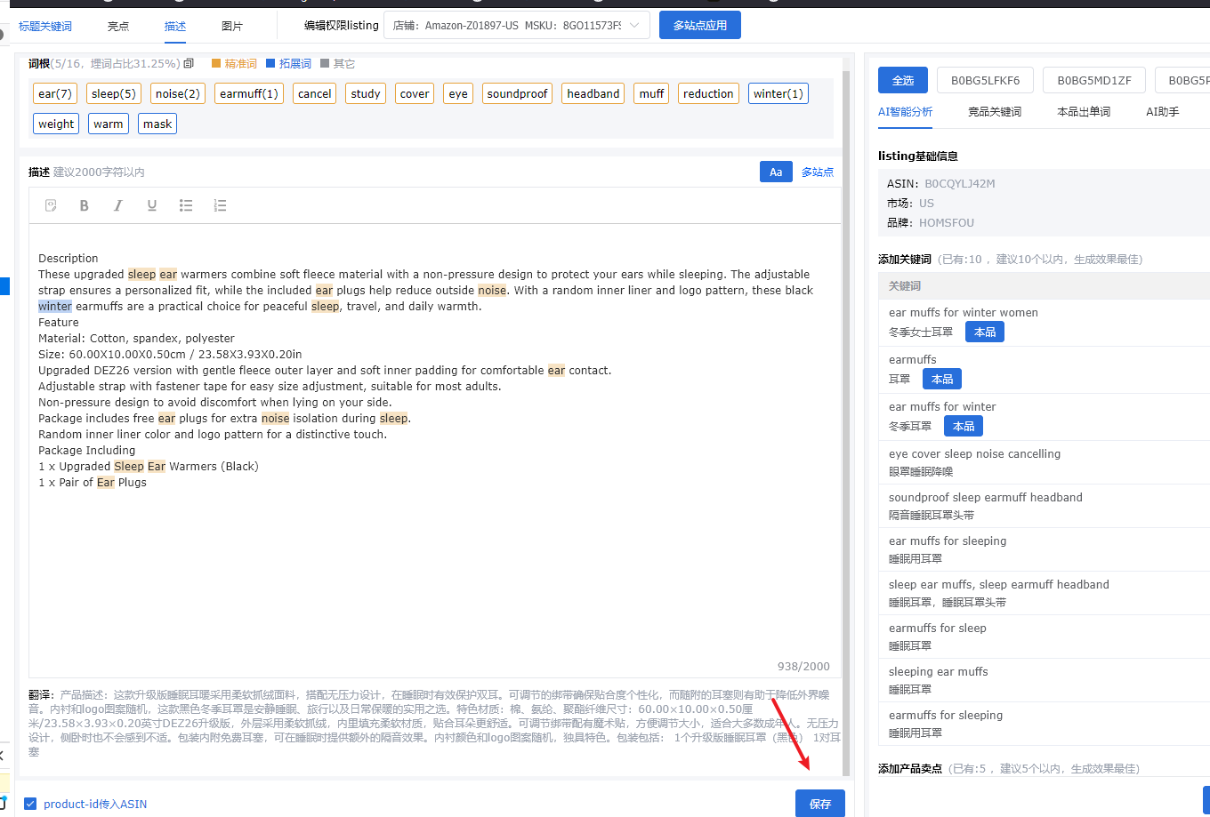
Task: Click the sleep(5) root word tag
Action: tap(114, 93)
